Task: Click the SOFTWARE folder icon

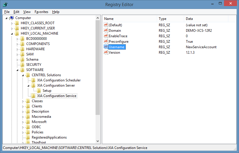Action: (23, 70)
